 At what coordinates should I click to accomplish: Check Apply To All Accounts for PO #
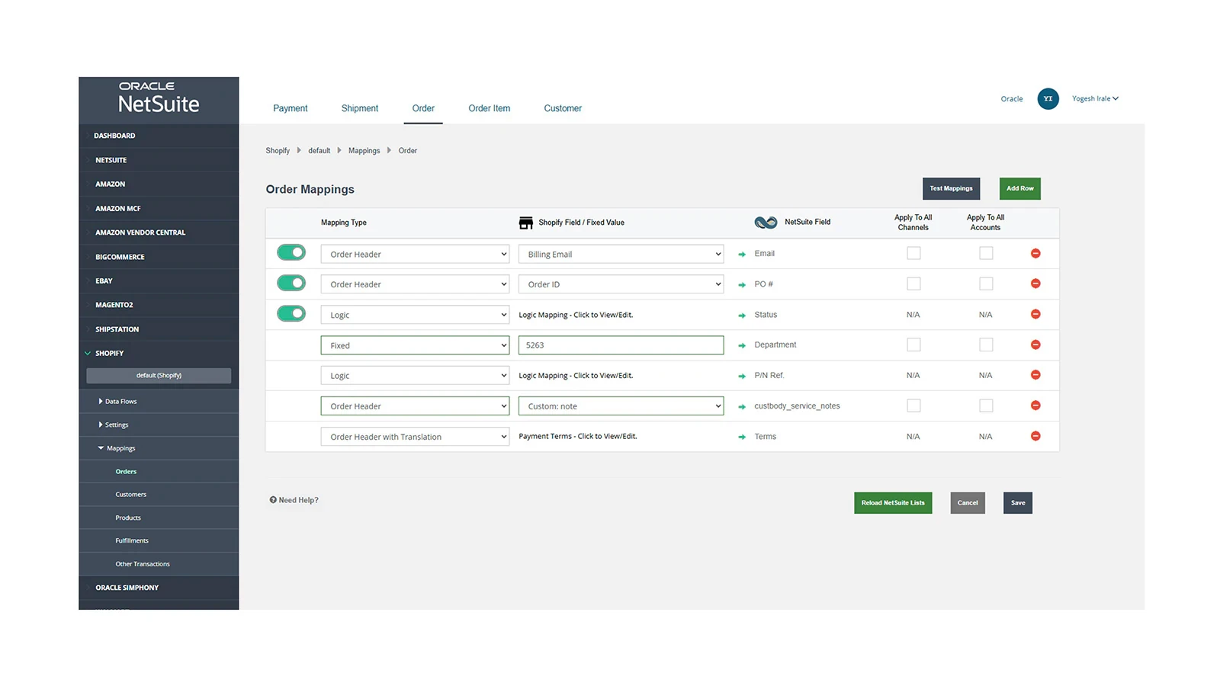[986, 284]
